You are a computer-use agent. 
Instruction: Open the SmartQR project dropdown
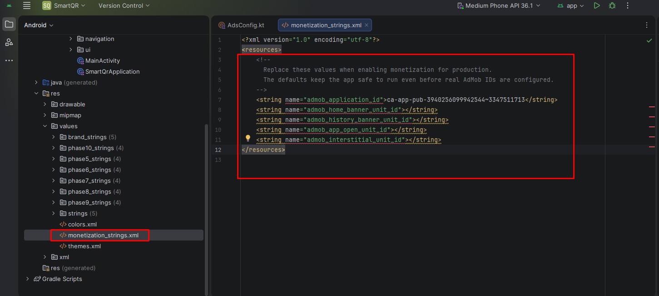64,5
